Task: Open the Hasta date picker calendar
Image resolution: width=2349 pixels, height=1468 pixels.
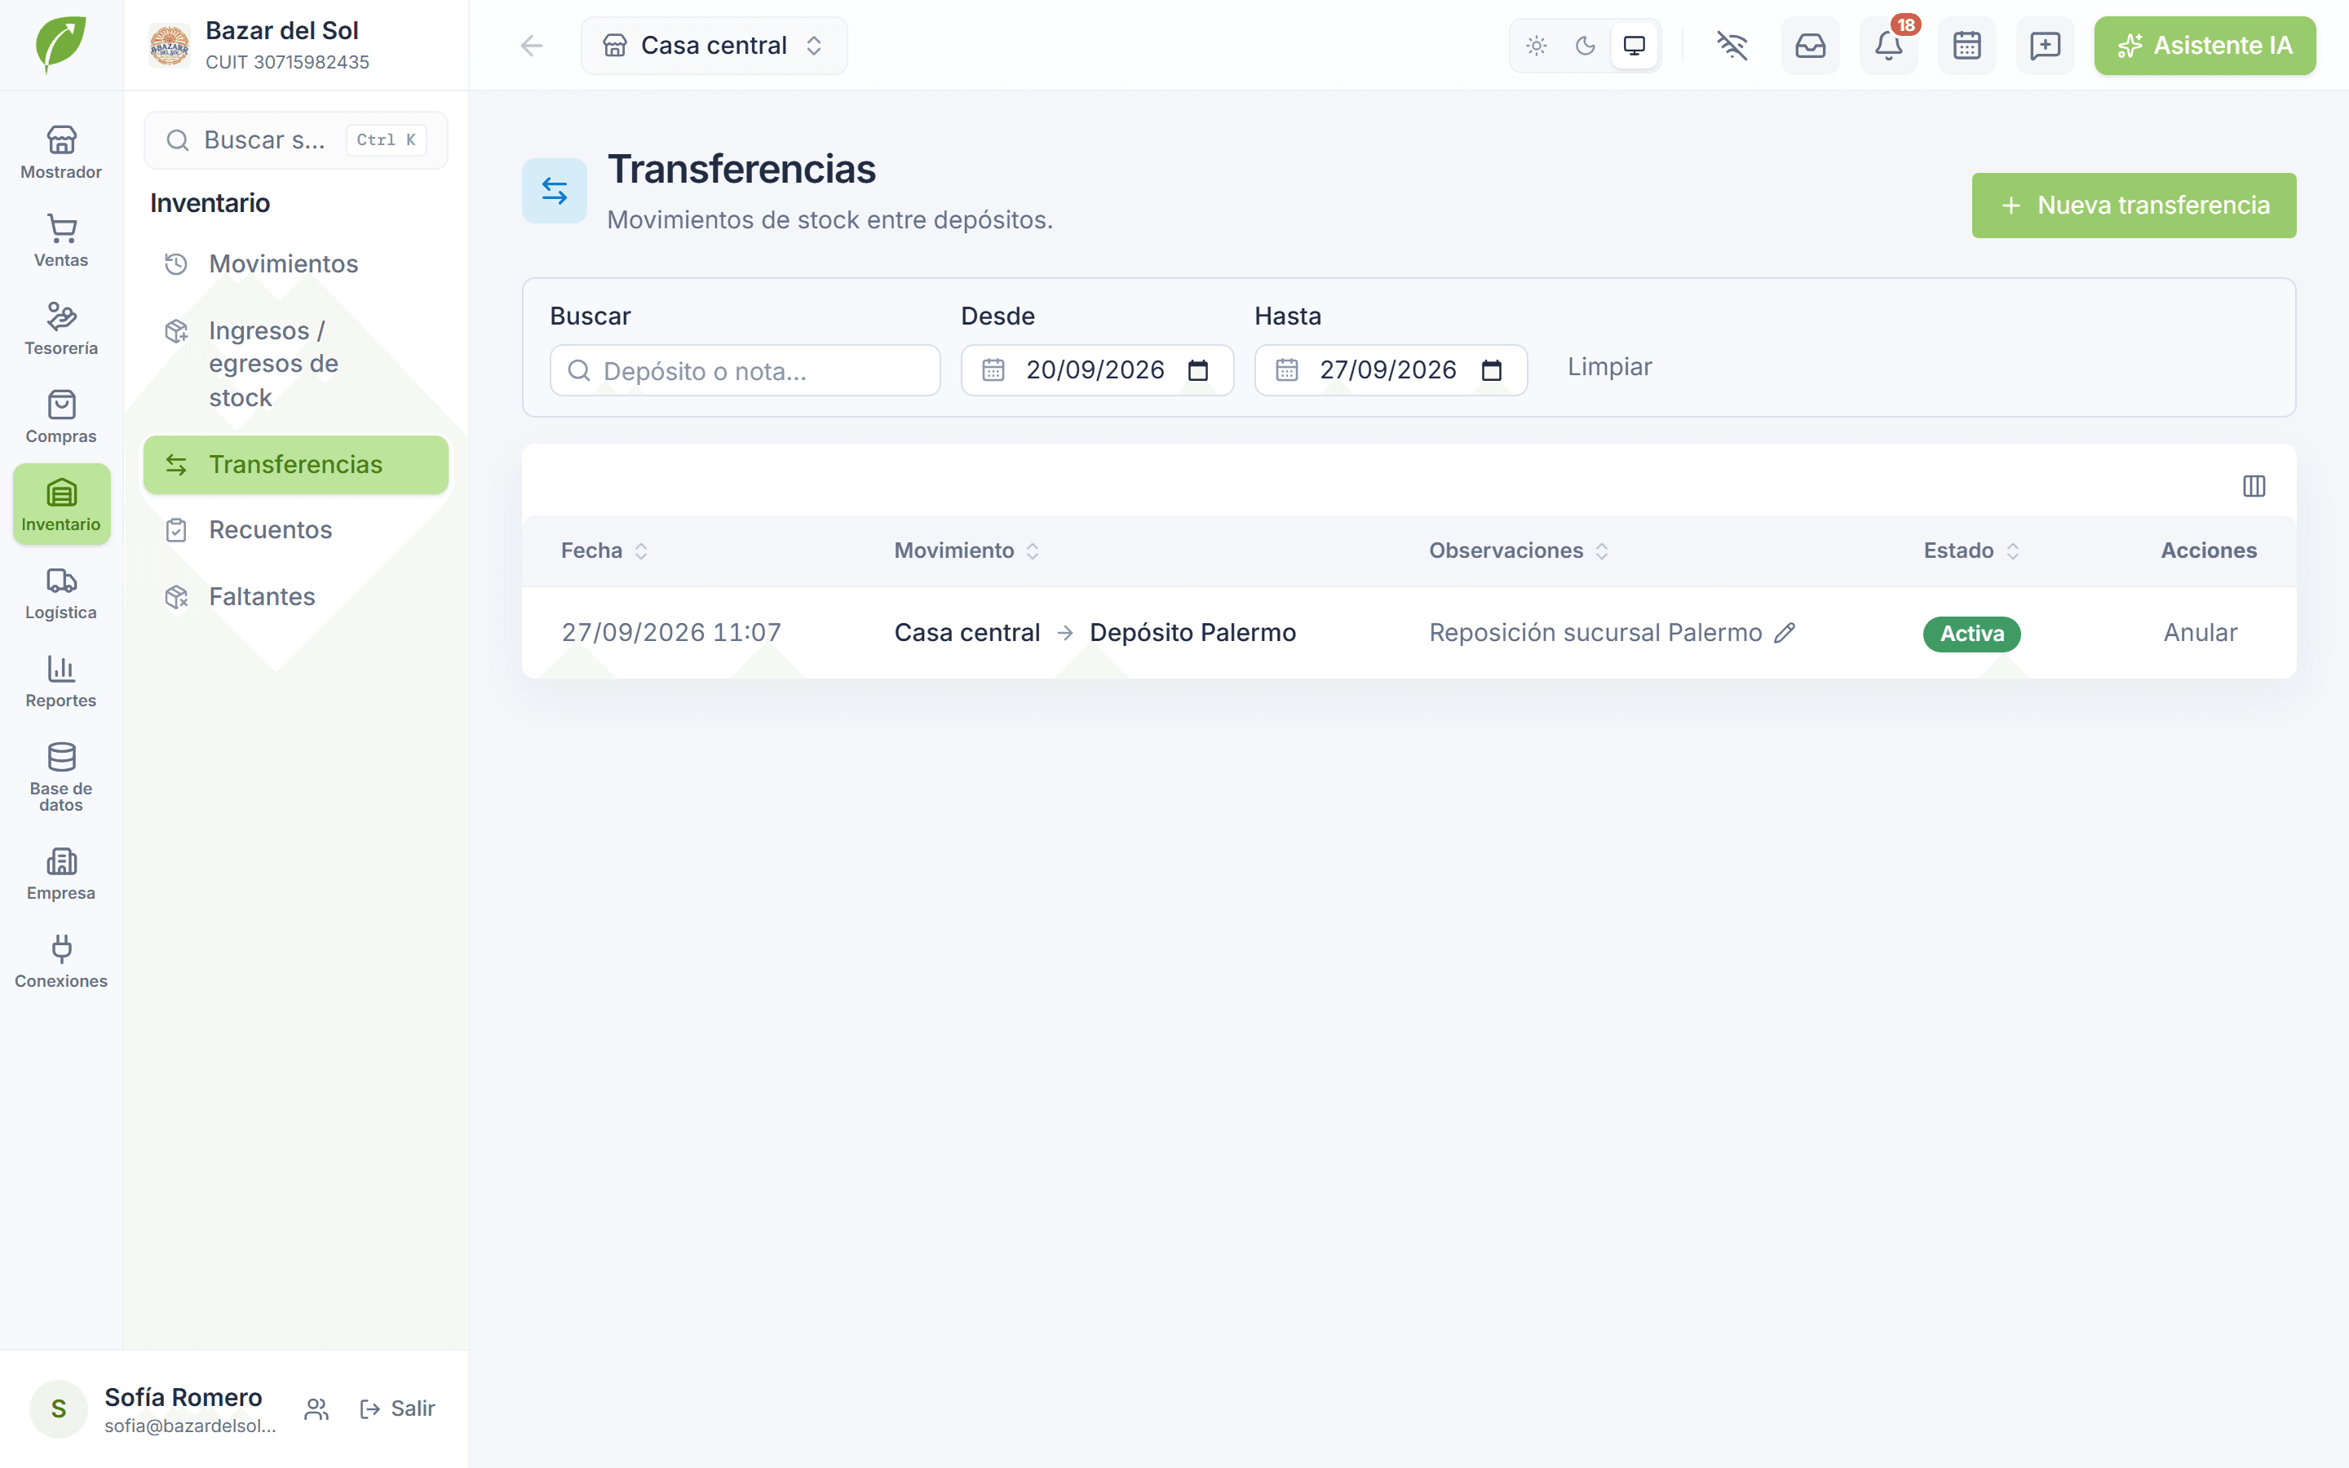Action: tap(1492, 370)
